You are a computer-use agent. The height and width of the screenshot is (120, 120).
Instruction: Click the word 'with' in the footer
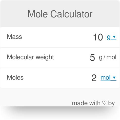95,103
